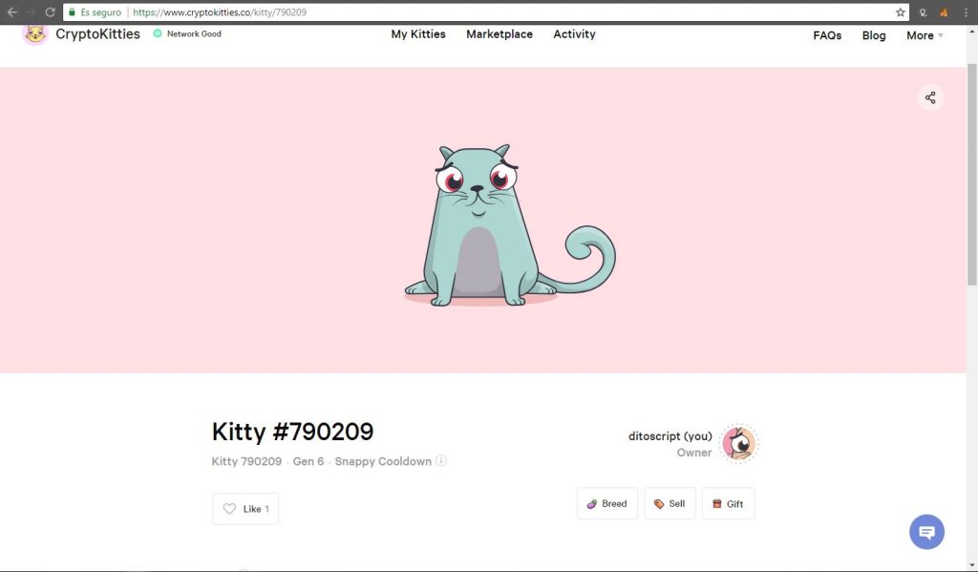
Task: Click the MetaMask fox extension icon
Action: 944,11
